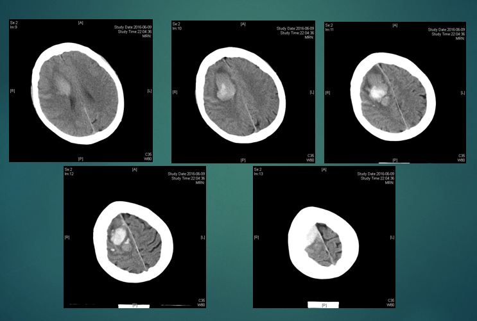Click the [A] anterior marker on image Im:9

click(x=80, y=23)
